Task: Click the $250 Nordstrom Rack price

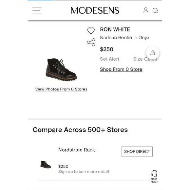Action: pyautogui.click(x=63, y=166)
